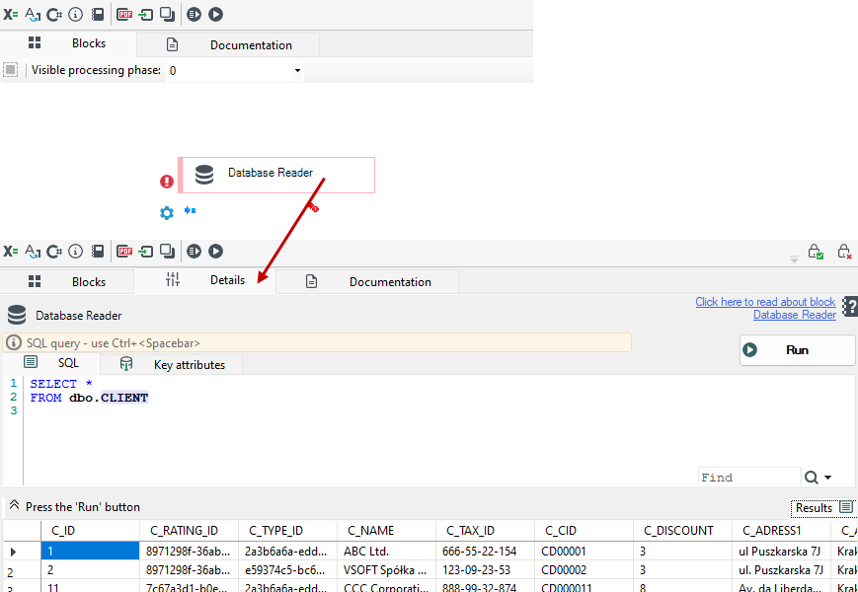
Task: Click the step-run icon in the toolbar above Details
Action: coord(194,252)
